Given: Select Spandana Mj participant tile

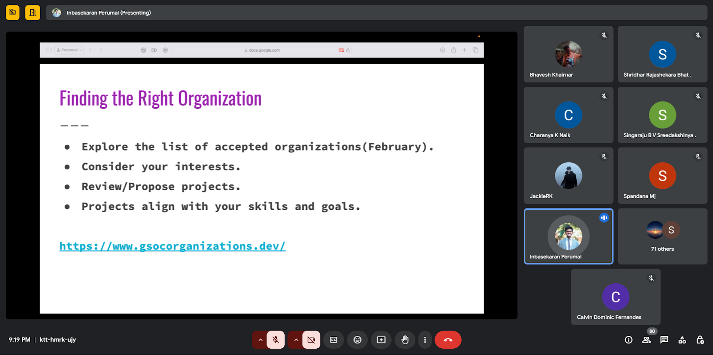Looking at the screenshot, I should pos(663,175).
